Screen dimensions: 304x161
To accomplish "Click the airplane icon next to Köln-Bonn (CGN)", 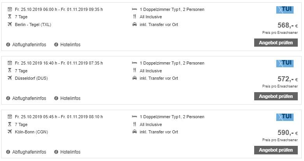I will coord(10,132).
